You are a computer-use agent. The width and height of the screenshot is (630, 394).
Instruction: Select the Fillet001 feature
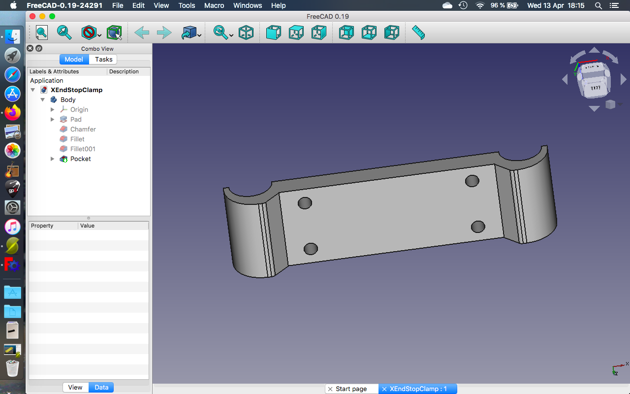pyautogui.click(x=82, y=149)
